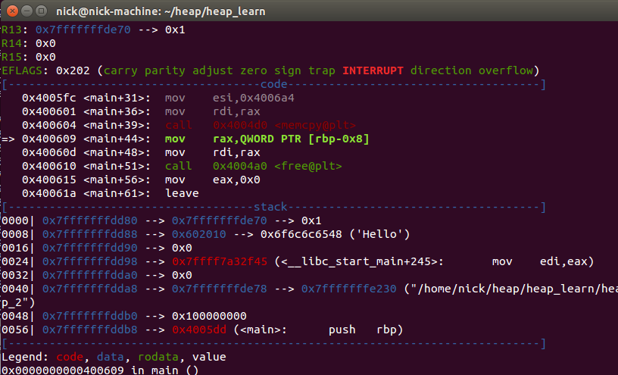
Task: Click heap pointer 0x602010
Action: (x=198, y=234)
